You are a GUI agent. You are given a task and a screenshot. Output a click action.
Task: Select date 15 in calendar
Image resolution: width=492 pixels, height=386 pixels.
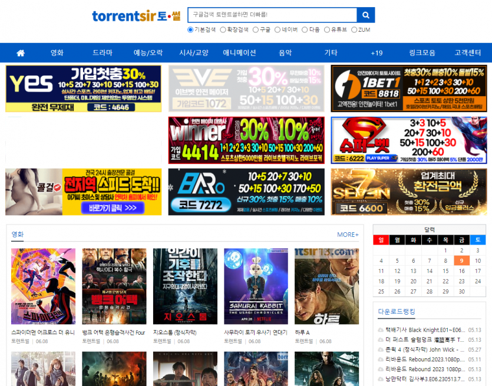[x=445, y=271]
